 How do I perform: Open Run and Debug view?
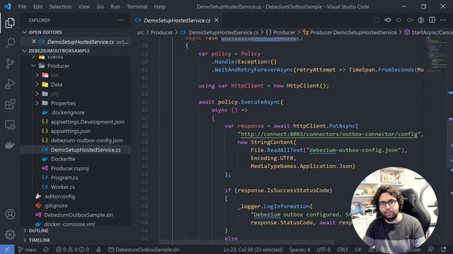tap(10, 84)
